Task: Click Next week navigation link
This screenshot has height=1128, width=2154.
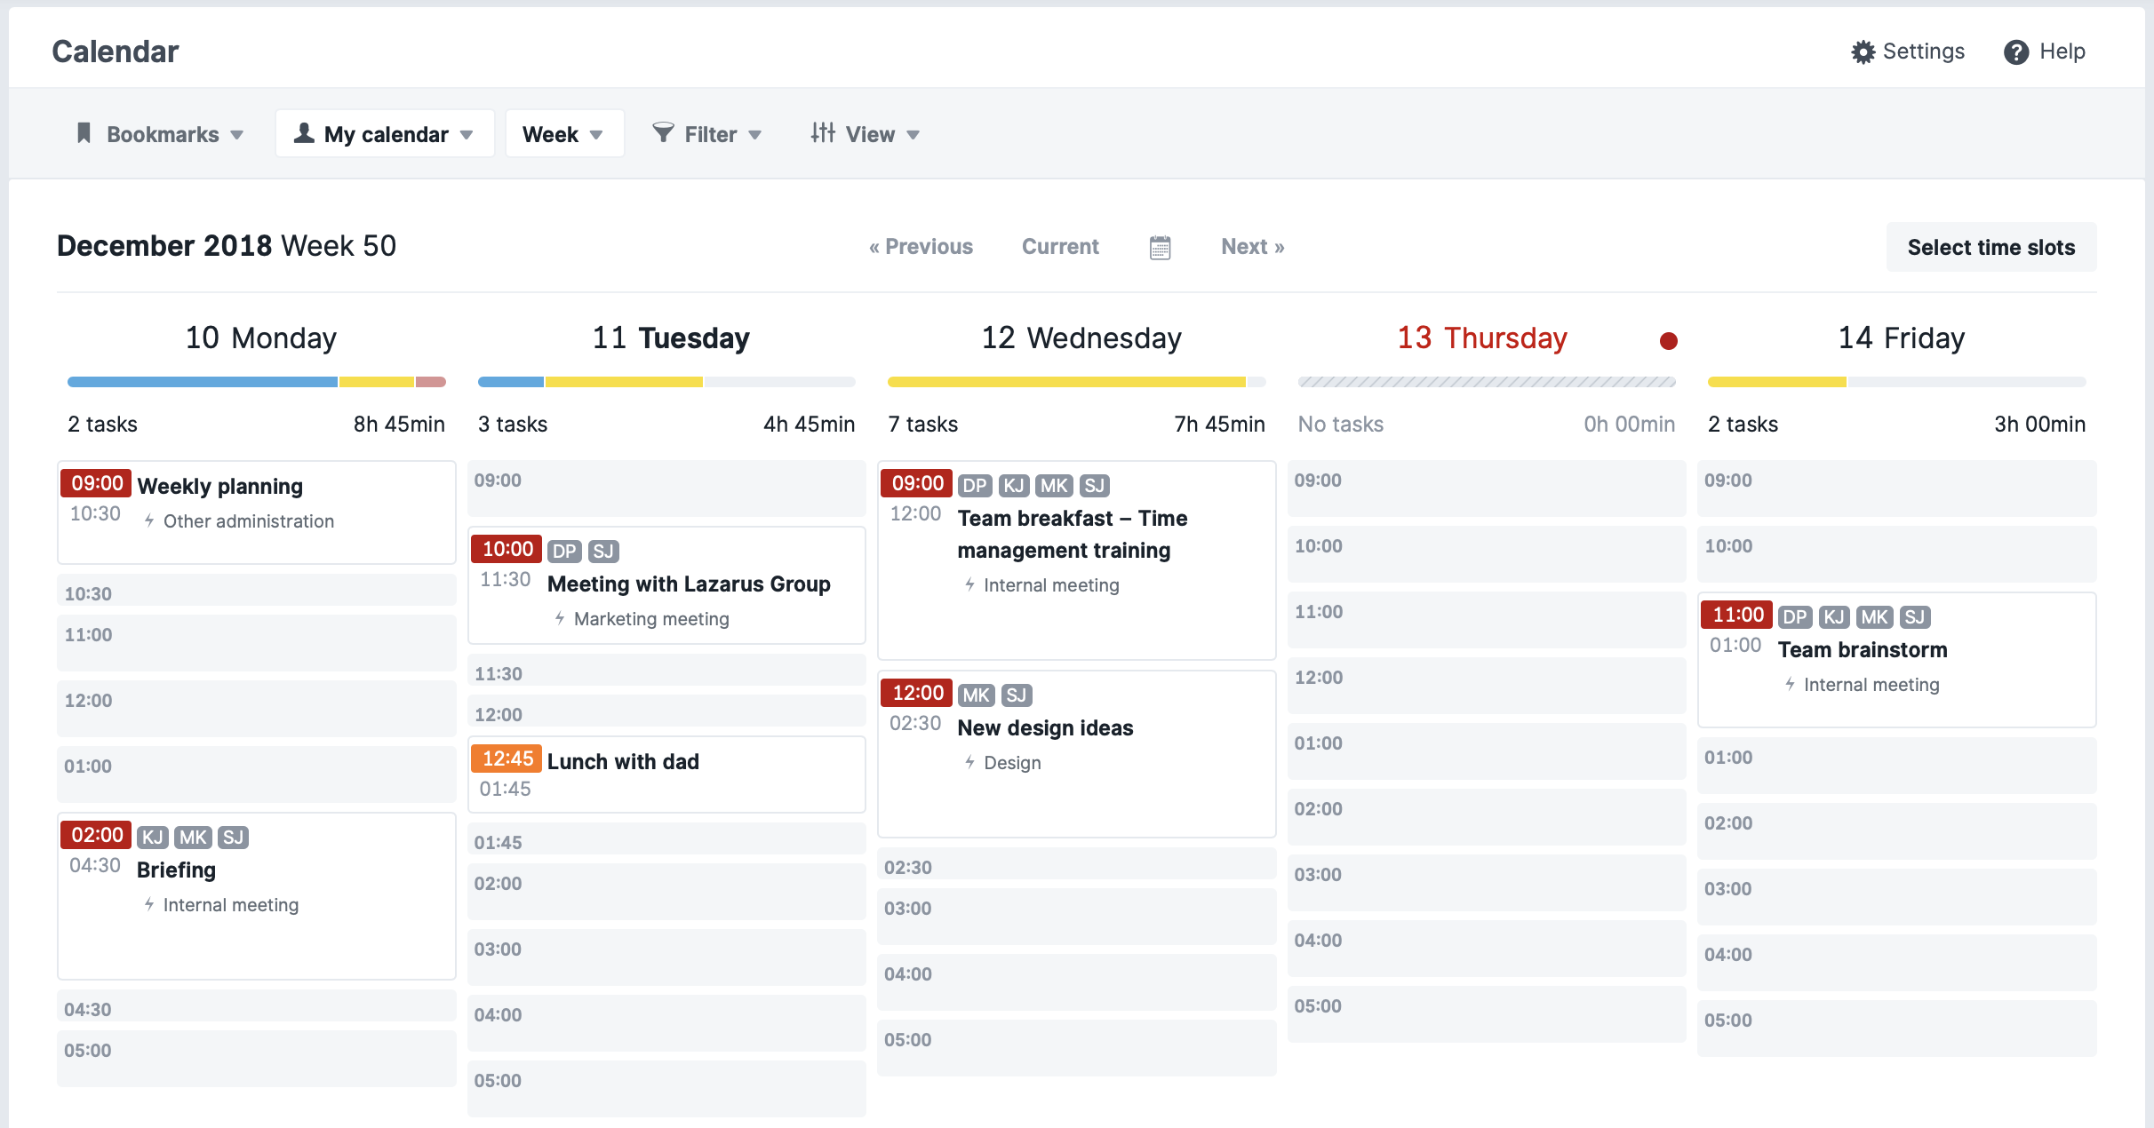Action: [x=1252, y=245]
